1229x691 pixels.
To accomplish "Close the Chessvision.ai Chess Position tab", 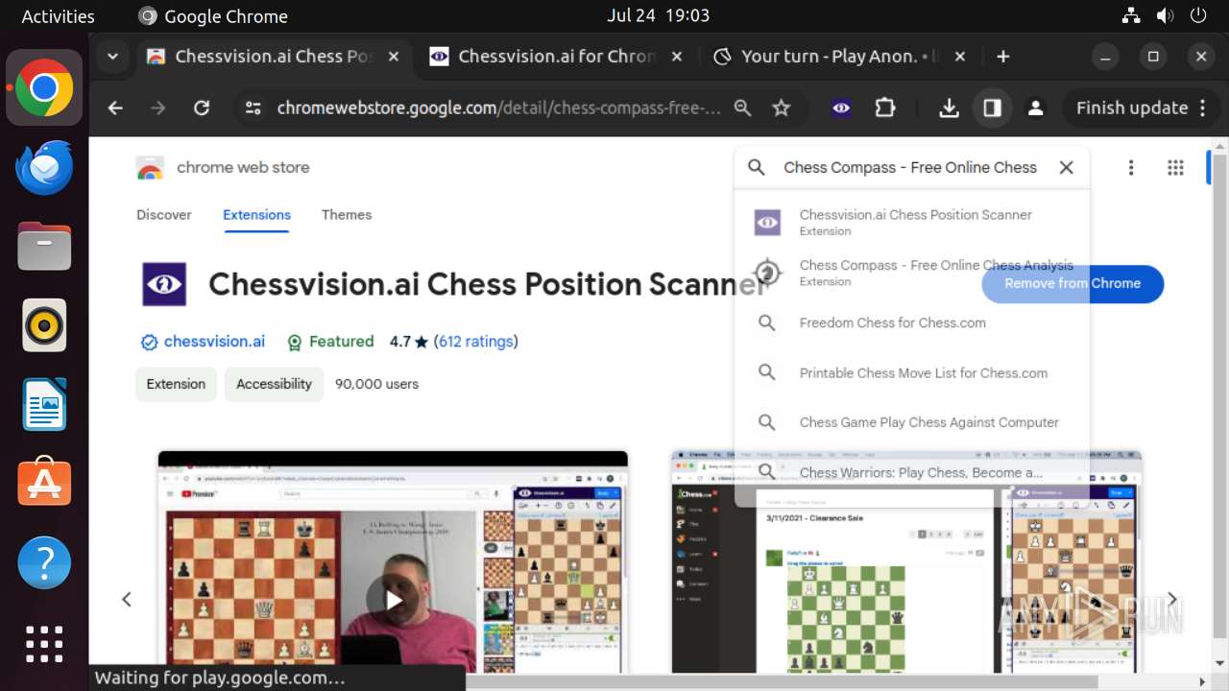I will pyautogui.click(x=393, y=57).
